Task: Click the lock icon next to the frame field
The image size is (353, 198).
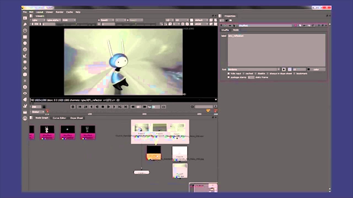Action: tap(44, 107)
